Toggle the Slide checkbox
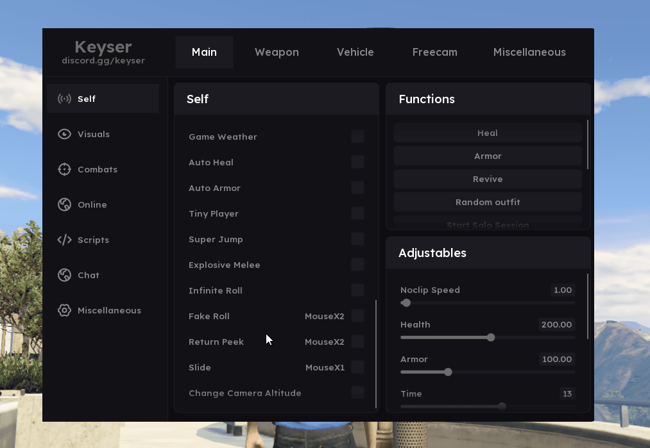650x448 pixels. 357,367
